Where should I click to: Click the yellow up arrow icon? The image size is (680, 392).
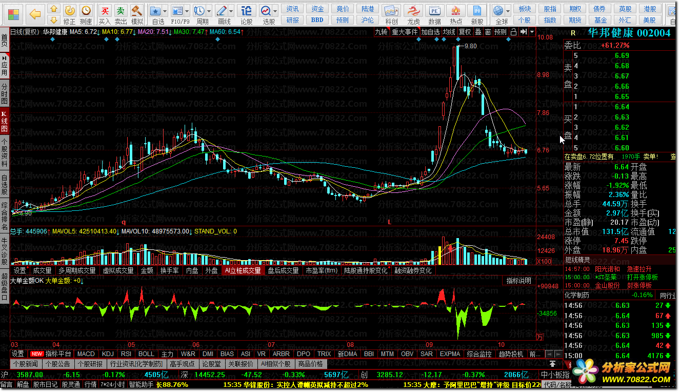coord(53,9)
